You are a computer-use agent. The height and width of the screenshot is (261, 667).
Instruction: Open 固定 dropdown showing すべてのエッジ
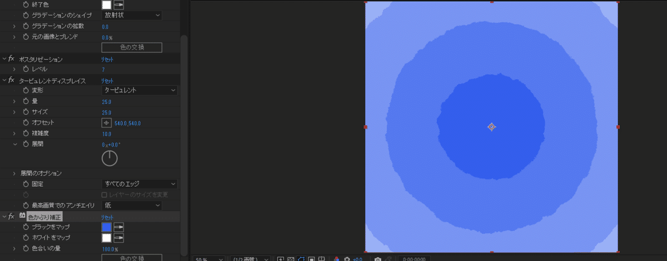139,183
